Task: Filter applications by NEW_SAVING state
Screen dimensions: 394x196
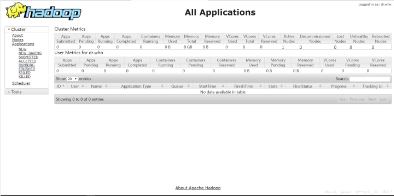Action: [x=30, y=53]
